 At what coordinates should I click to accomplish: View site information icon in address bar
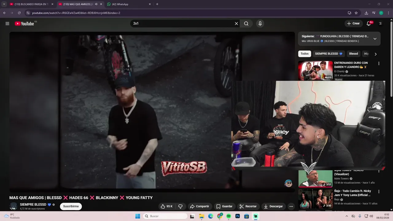click(x=28, y=13)
